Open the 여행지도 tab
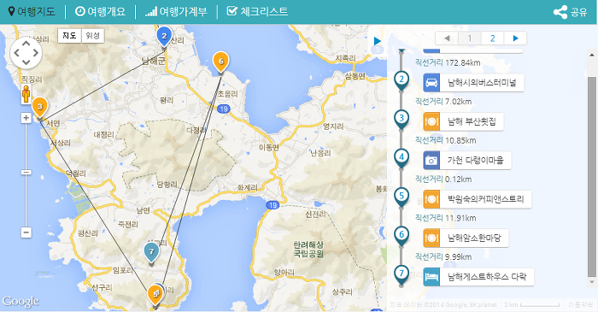This screenshot has width=598, height=312. (x=32, y=11)
